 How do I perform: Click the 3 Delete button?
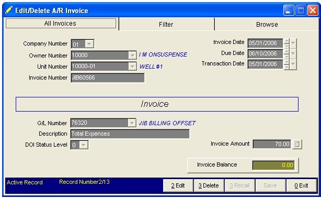click(209, 185)
